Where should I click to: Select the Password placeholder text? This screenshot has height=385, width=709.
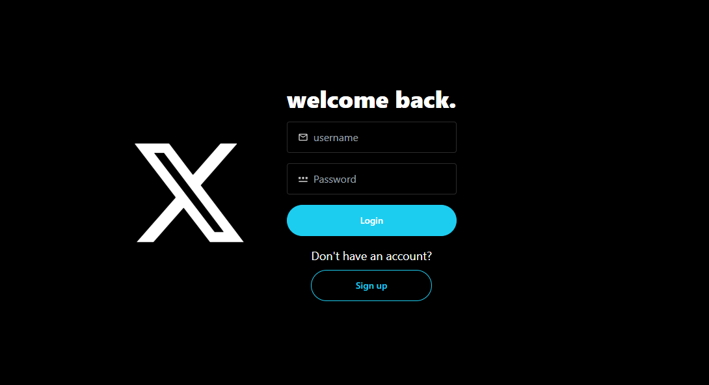334,179
